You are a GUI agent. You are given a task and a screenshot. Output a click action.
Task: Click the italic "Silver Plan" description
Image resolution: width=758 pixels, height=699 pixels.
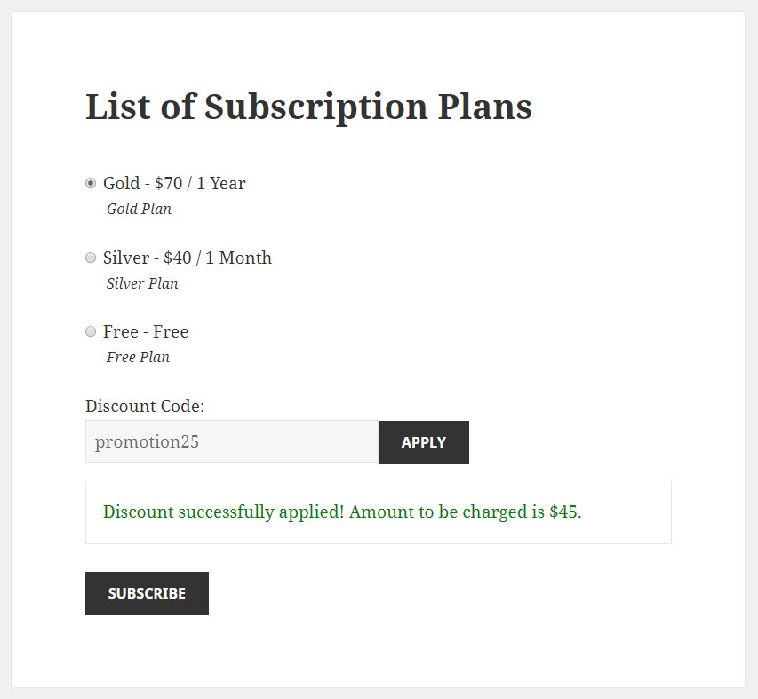click(x=142, y=284)
